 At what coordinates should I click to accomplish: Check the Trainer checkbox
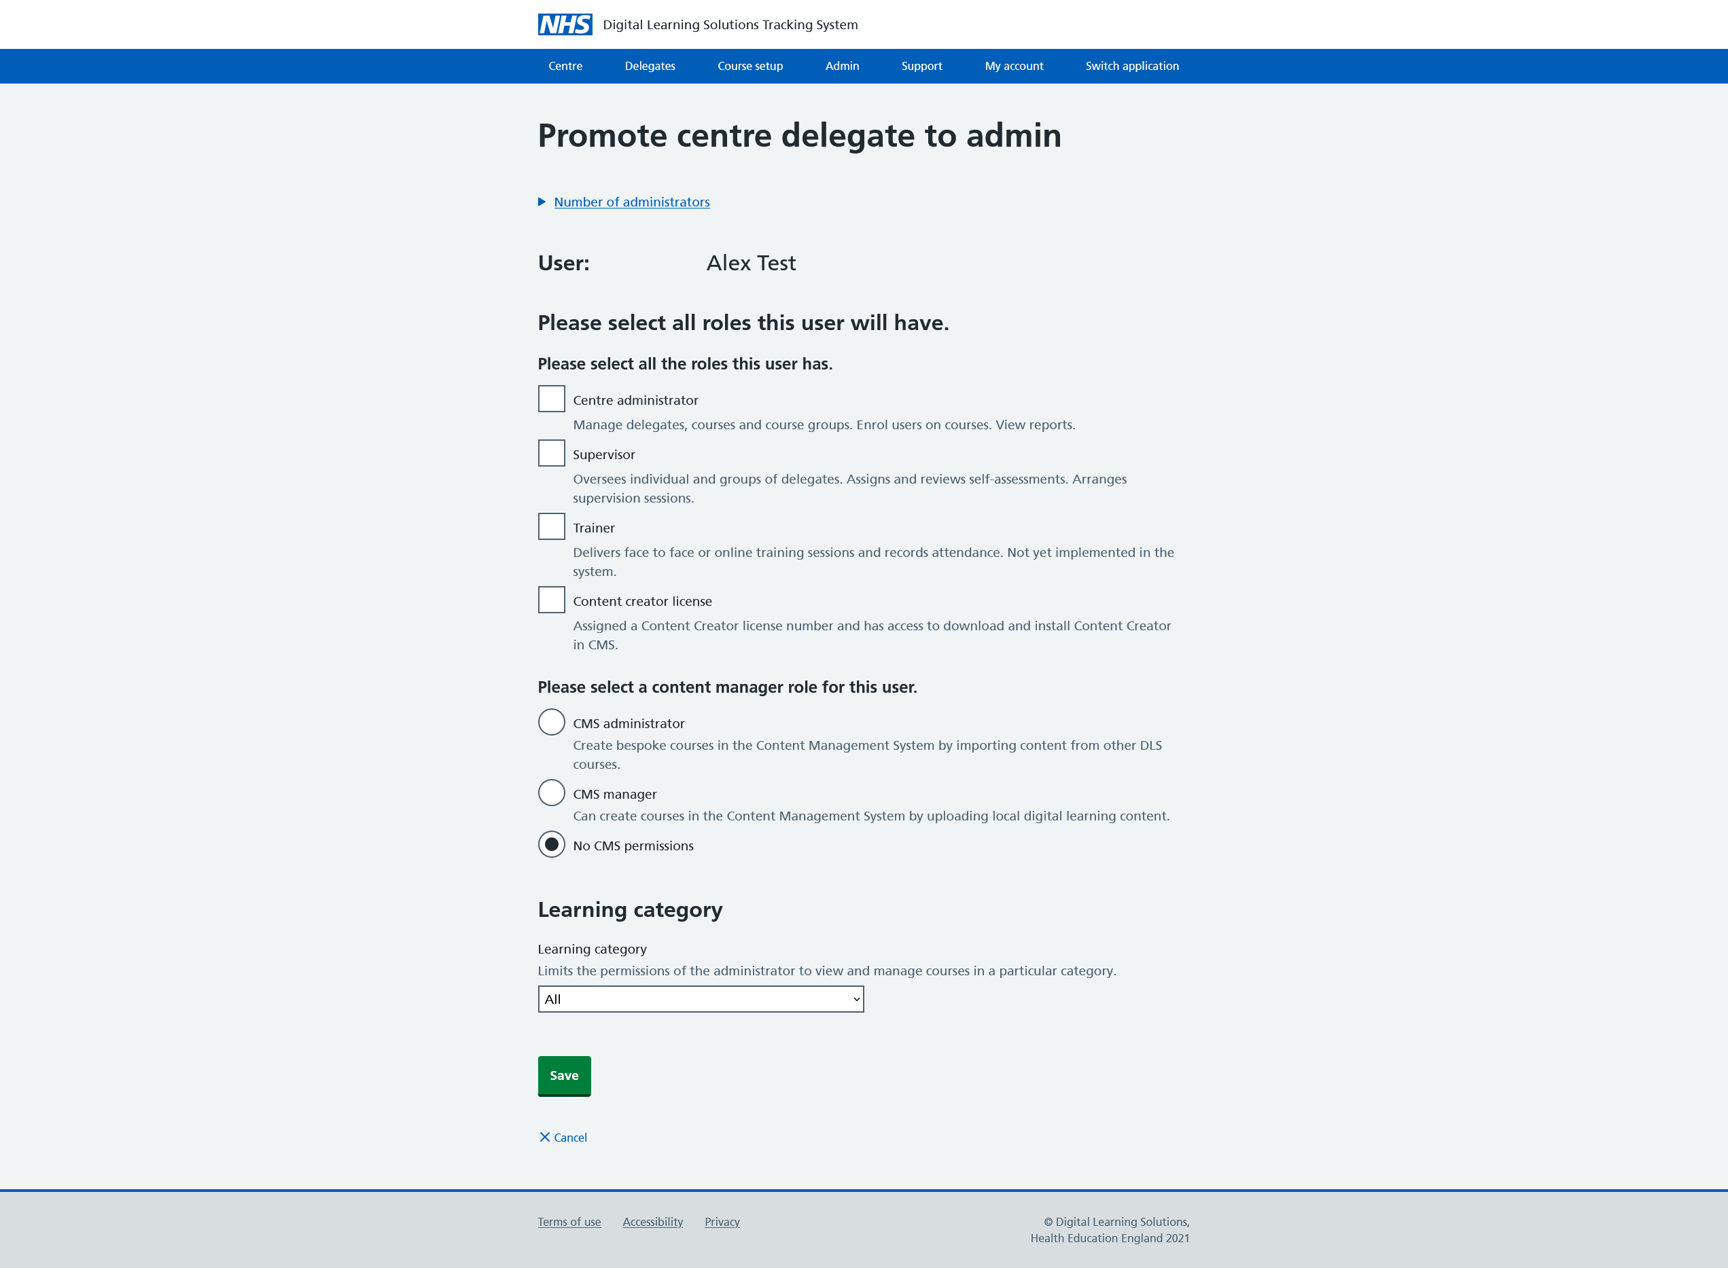coord(551,526)
